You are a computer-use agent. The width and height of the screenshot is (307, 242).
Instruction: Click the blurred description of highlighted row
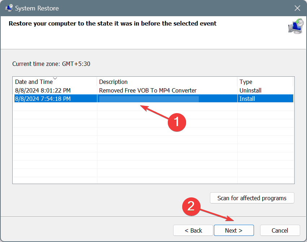(x=149, y=98)
